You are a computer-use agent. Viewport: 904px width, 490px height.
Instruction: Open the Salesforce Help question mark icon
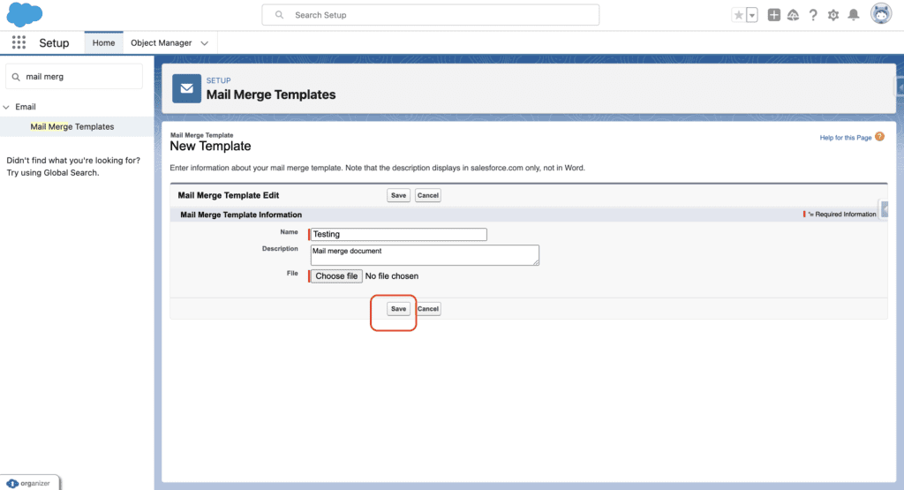813,15
